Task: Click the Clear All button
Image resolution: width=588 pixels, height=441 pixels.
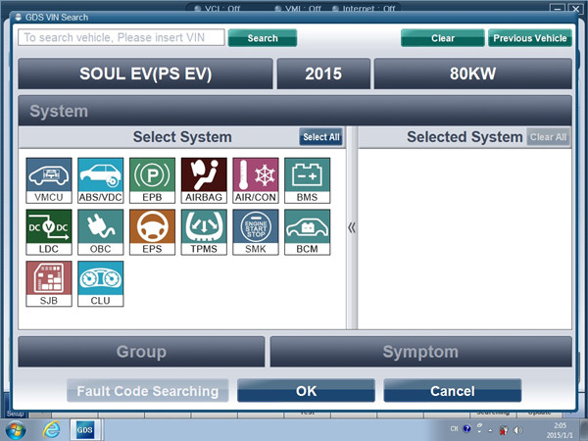Action: pos(548,137)
